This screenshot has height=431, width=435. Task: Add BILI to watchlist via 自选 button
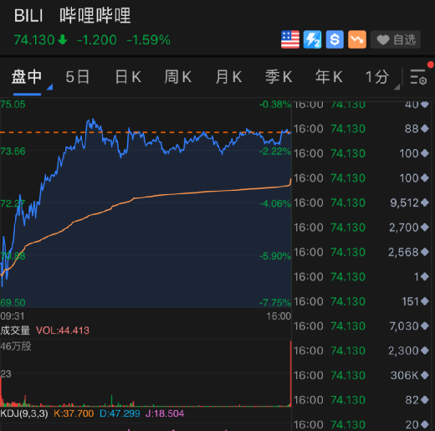point(396,39)
